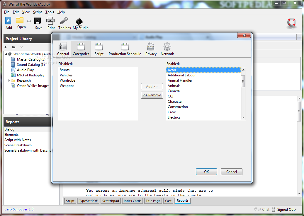Click the Audio Play script icon
Screen dimensions: 304x216
tap(13, 70)
